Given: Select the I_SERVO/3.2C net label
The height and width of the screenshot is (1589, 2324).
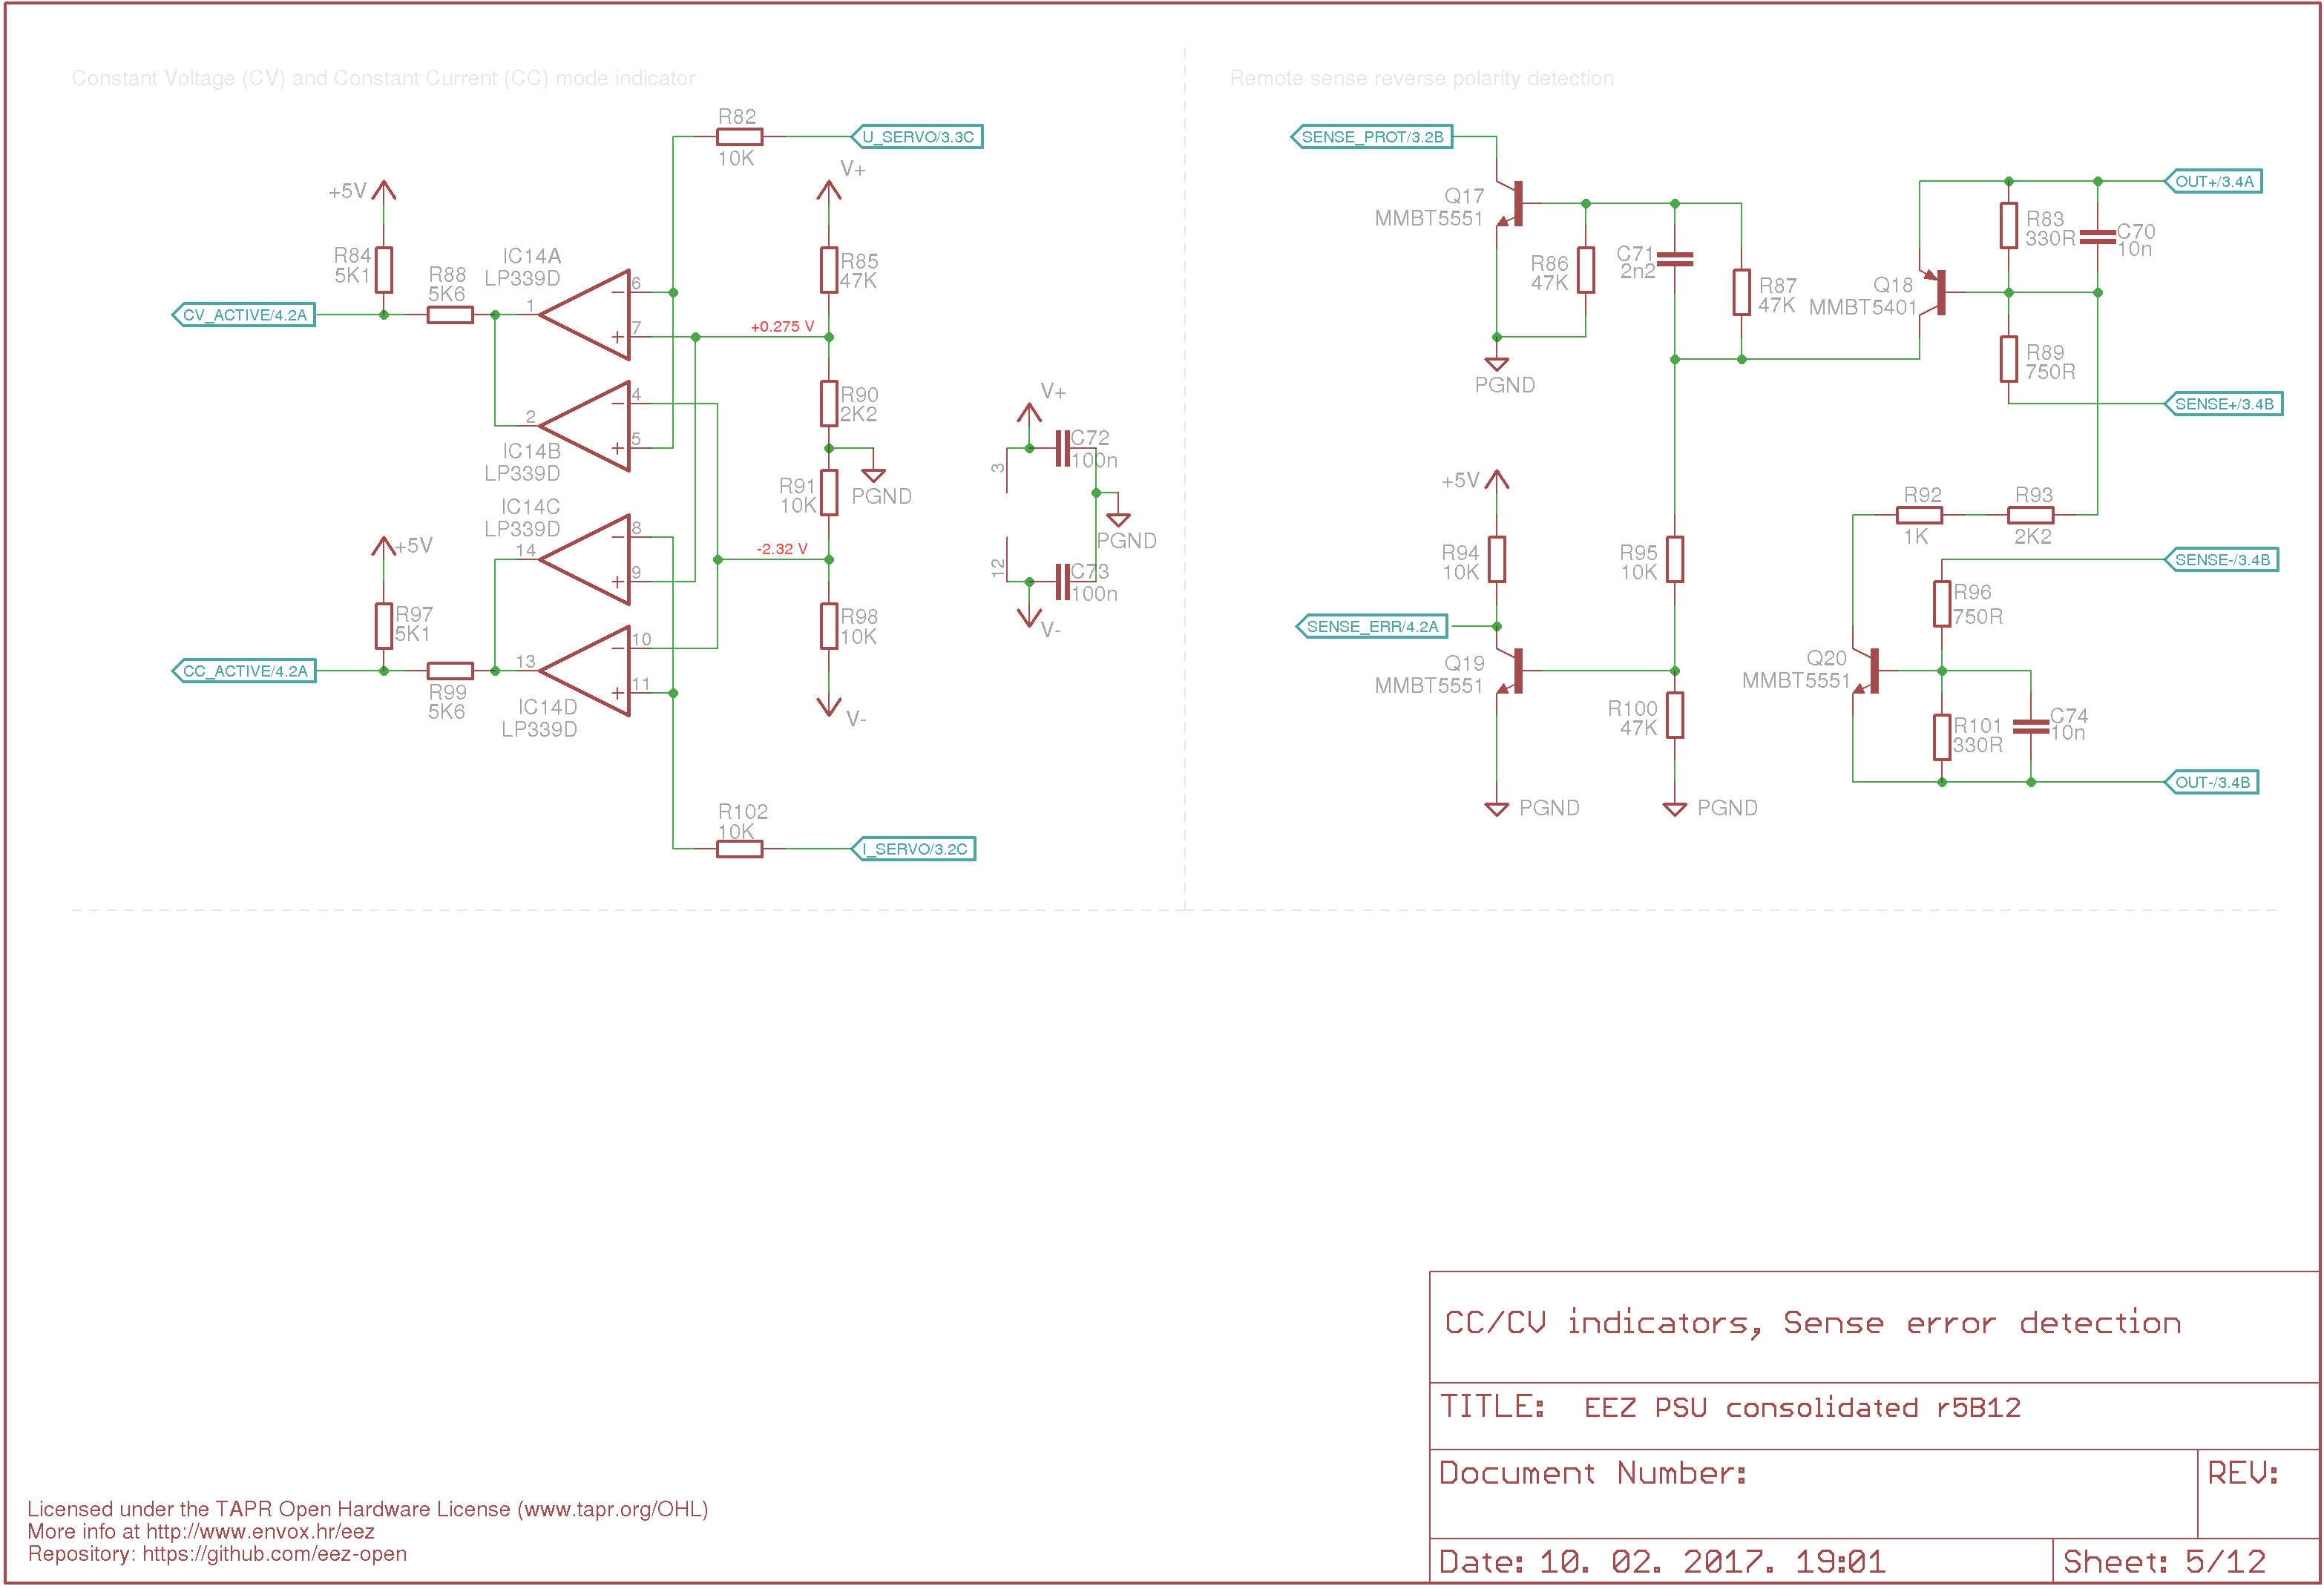Looking at the screenshot, I should tap(914, 849).
